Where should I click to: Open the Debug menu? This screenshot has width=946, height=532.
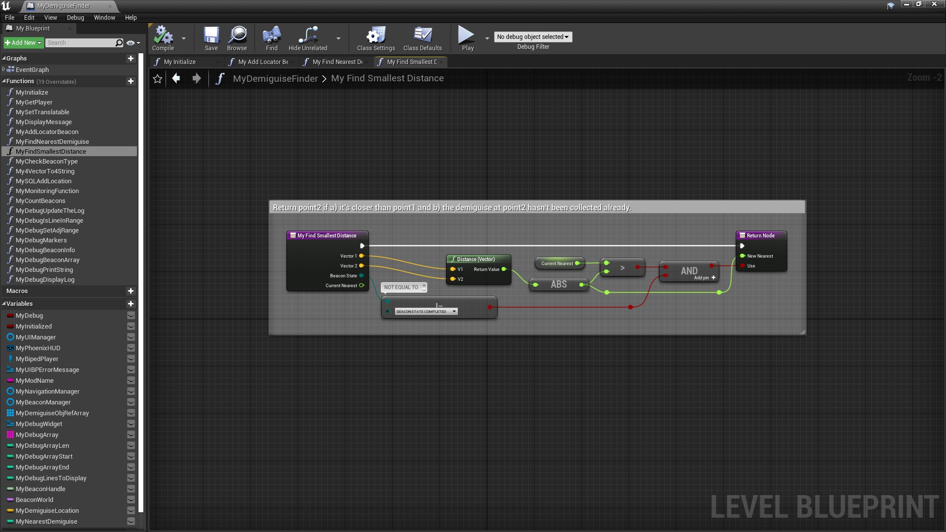[75, 17]
